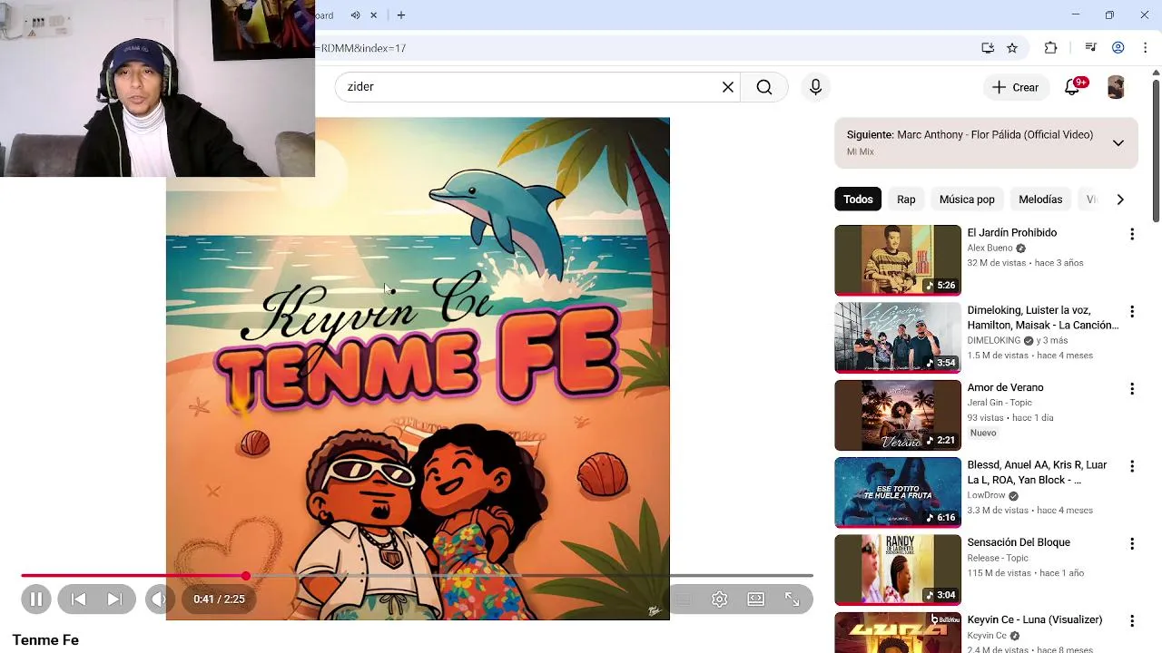This screenshot has width=1162, height=653.
Task: Start voice search with microphone
Action: [815, 87]
